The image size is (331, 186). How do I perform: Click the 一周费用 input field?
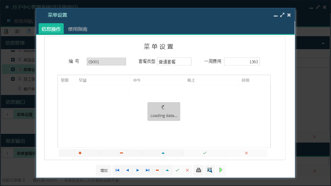click(242, 61)
